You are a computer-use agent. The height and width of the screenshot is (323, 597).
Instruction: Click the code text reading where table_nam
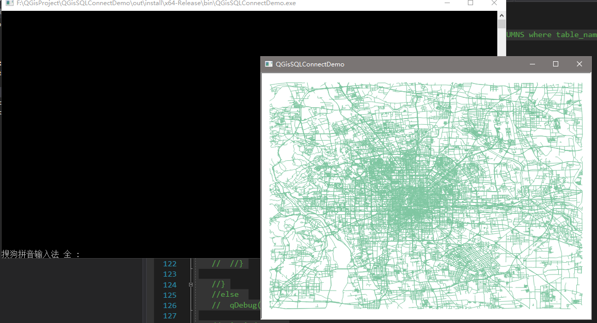(x=564, y=35)
